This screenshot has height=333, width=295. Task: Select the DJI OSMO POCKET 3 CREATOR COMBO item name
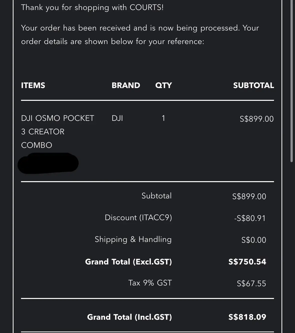click(x=58, y=132)
